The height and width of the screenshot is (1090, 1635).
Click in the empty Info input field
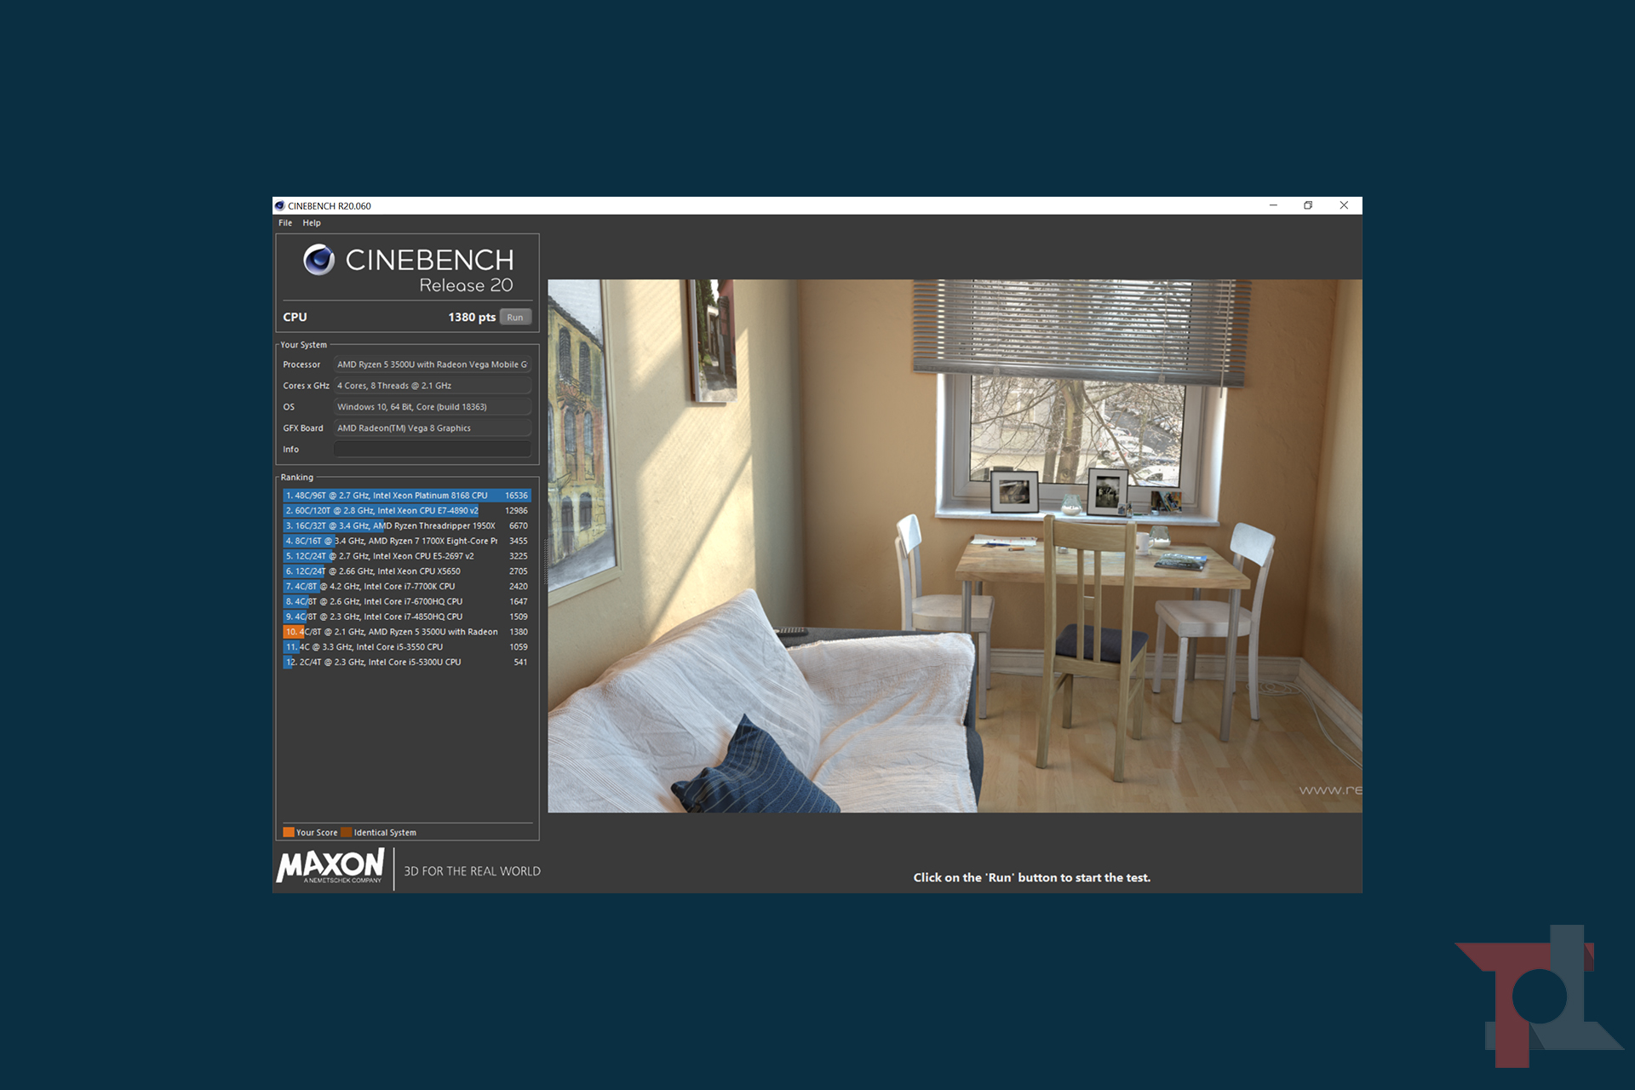tap(432, 449)
